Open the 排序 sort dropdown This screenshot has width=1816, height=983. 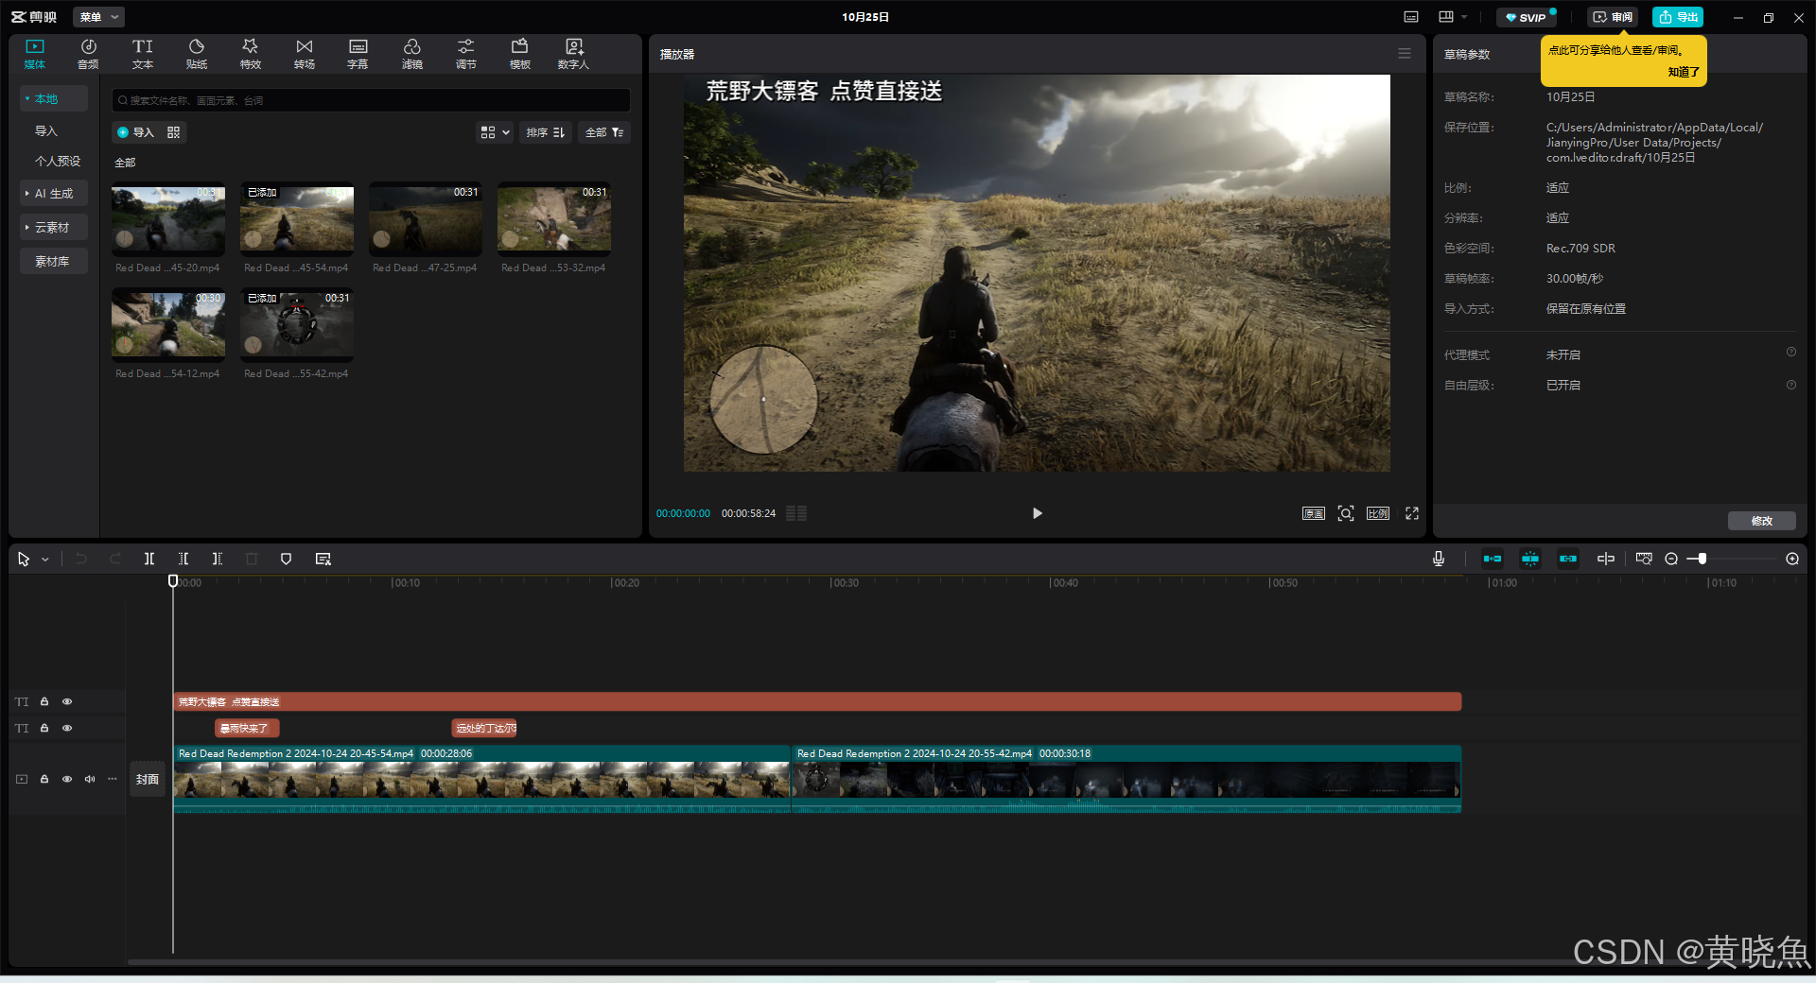[546, 132]
